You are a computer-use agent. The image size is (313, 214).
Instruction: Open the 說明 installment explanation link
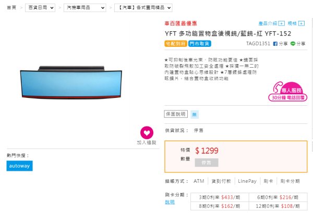pyautogui.click(x=170, y=202)
